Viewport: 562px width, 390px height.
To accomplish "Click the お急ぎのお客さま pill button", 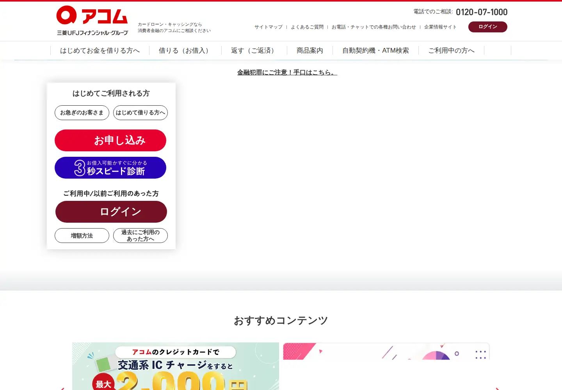I will 82,113.
